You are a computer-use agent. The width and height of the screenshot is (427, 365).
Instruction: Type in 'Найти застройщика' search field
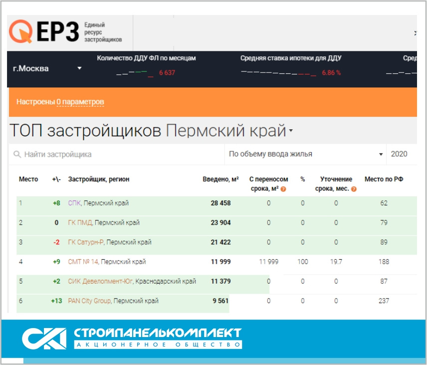120,155
